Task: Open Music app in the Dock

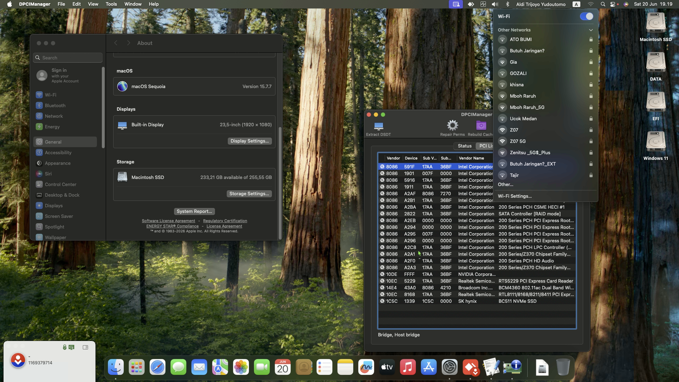Action: (408, 367)
